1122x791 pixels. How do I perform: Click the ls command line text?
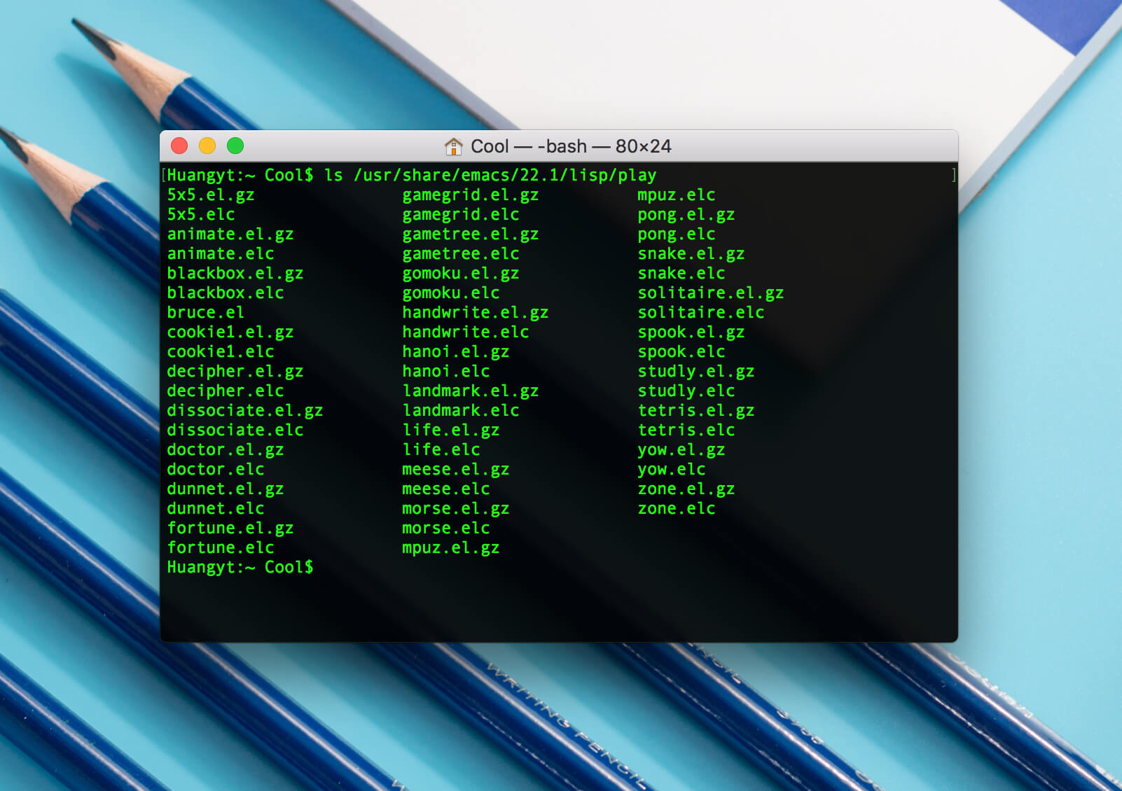pos(490,175)
